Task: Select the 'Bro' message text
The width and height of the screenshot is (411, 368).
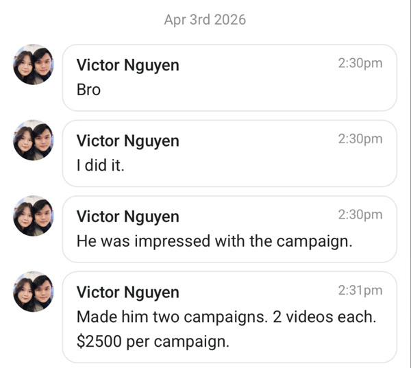Action: (x=88, y=90)
